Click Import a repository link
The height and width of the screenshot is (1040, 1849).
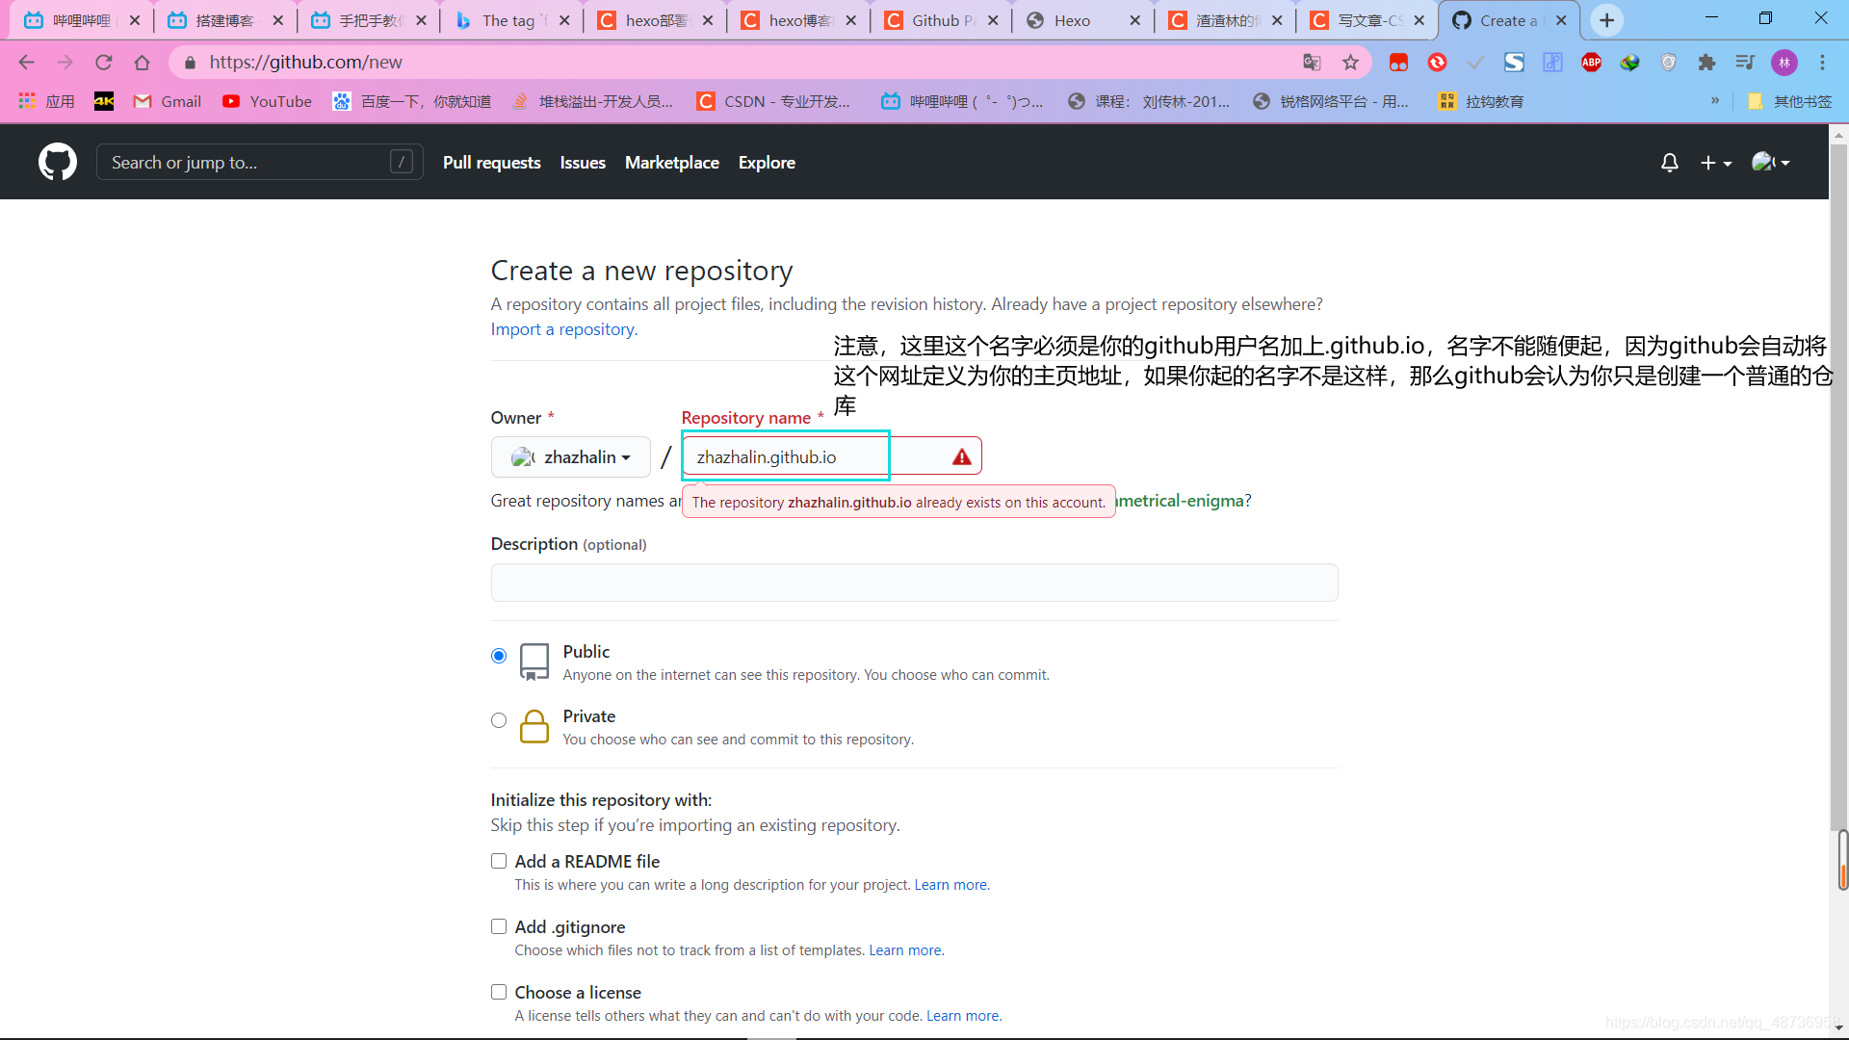click(x=564, y=329)
